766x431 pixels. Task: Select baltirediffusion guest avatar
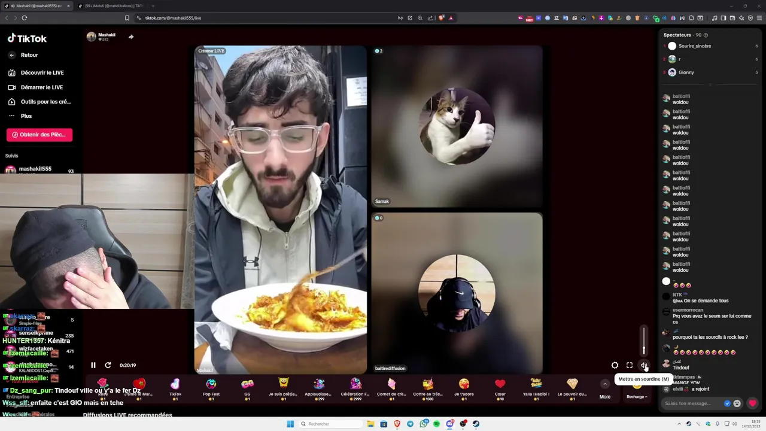pyautogui.click(x=457, y=293)
